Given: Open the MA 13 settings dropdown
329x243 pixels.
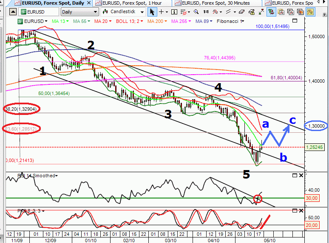Looking at the screenshot, I should tap(67, 21).
